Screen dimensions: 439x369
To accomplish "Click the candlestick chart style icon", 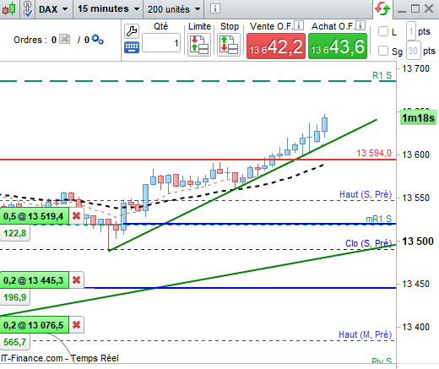I will (x=8, y=9).
